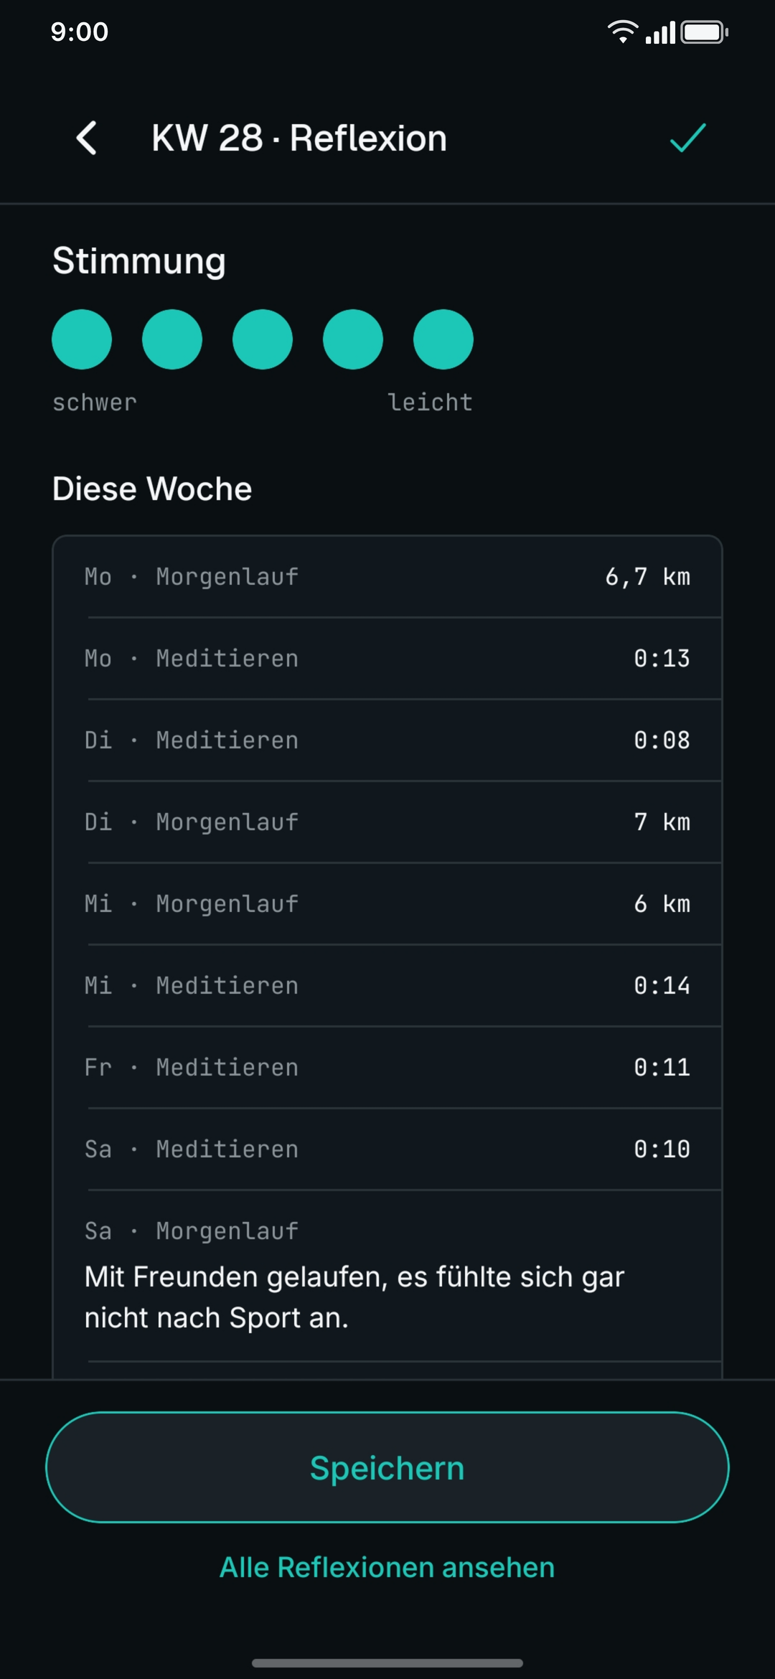Tap the Speichern button
The height and width of the screenshot is (1679, 775).
[x=387, y=1467]
